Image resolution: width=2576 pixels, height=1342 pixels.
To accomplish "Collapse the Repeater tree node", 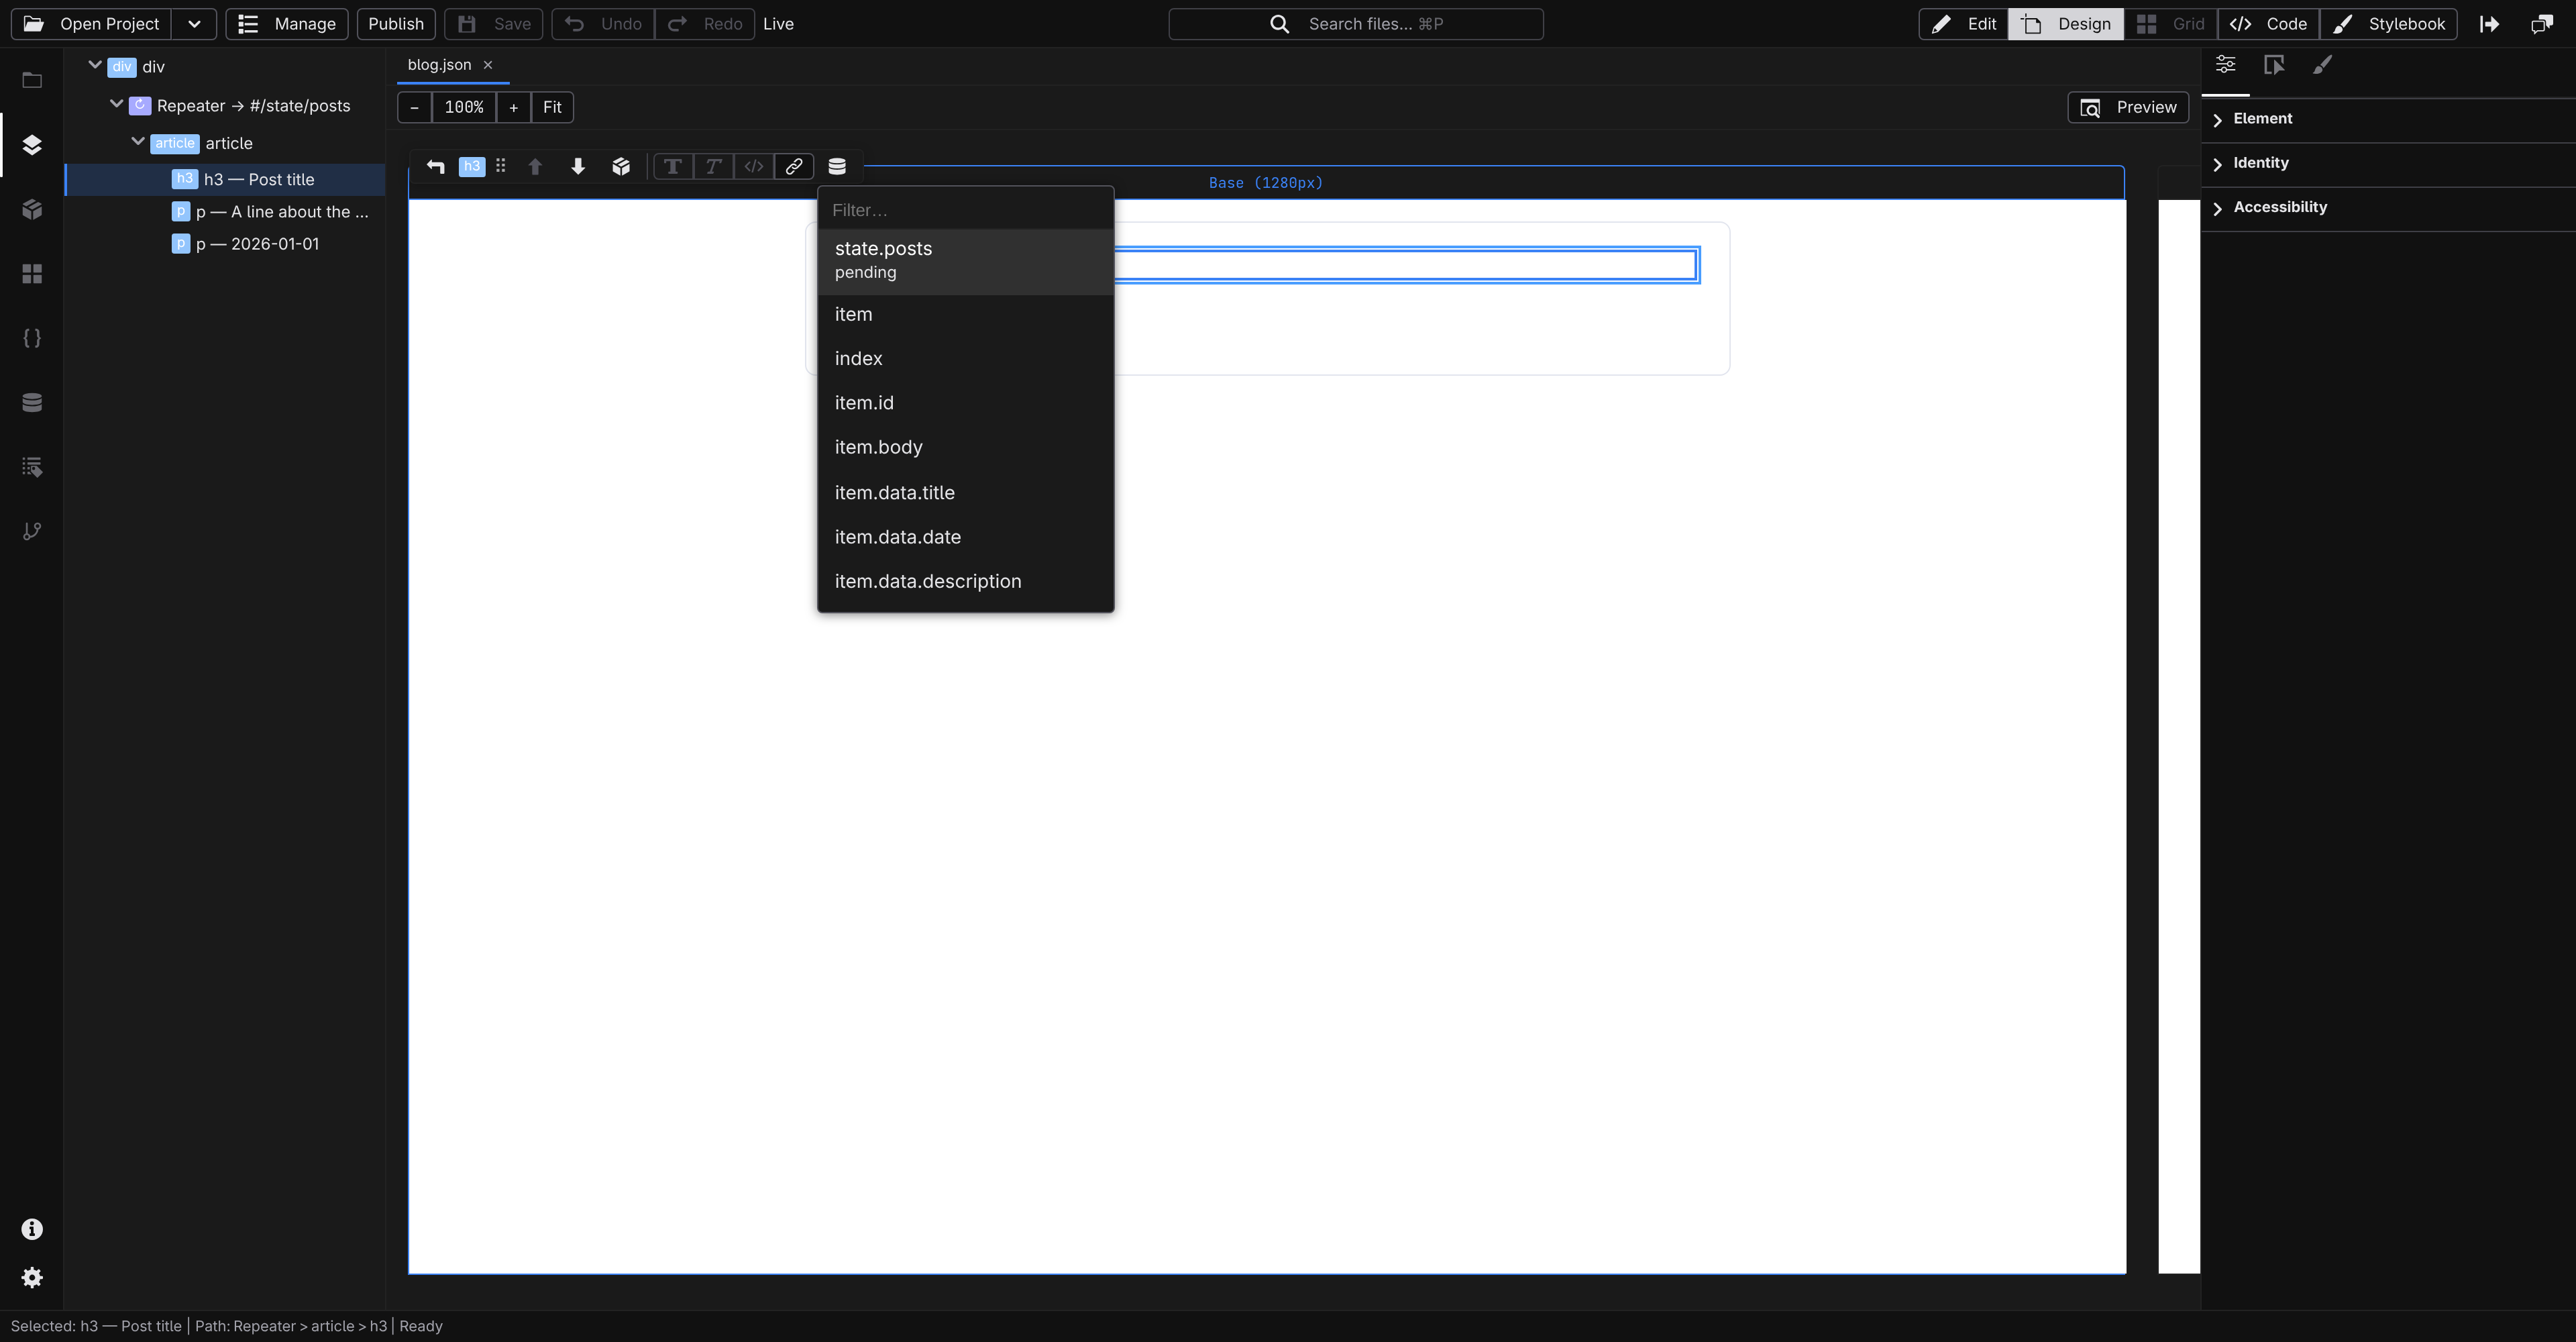I will click(117, 104).
